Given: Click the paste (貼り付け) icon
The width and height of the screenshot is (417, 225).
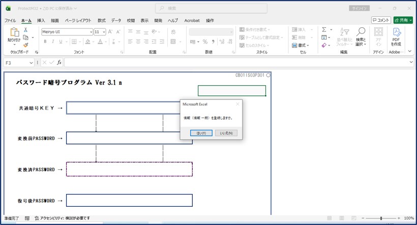Looking at the screenshot, I should coord(14,32).
